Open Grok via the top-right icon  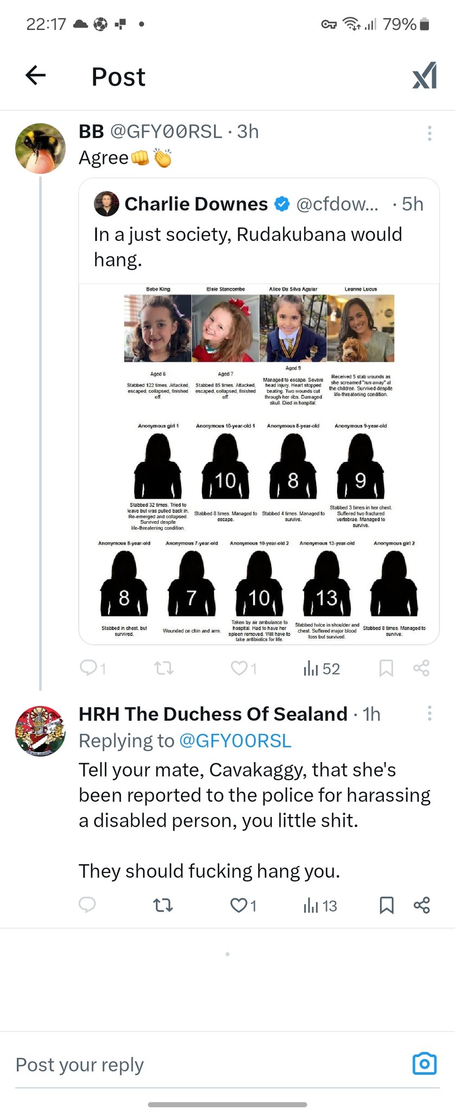(x=424, y=76)
